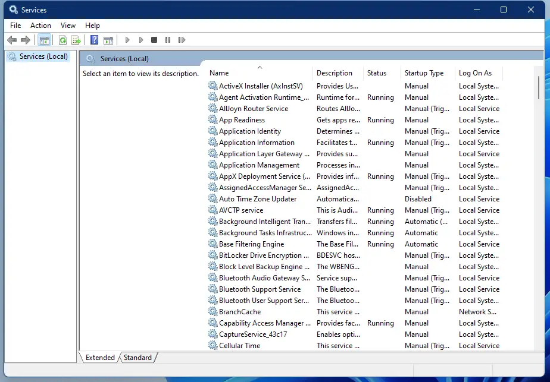The image size is (550, 382).
Task: Select Services (Local) in console tree
Action: coord(43,56)
